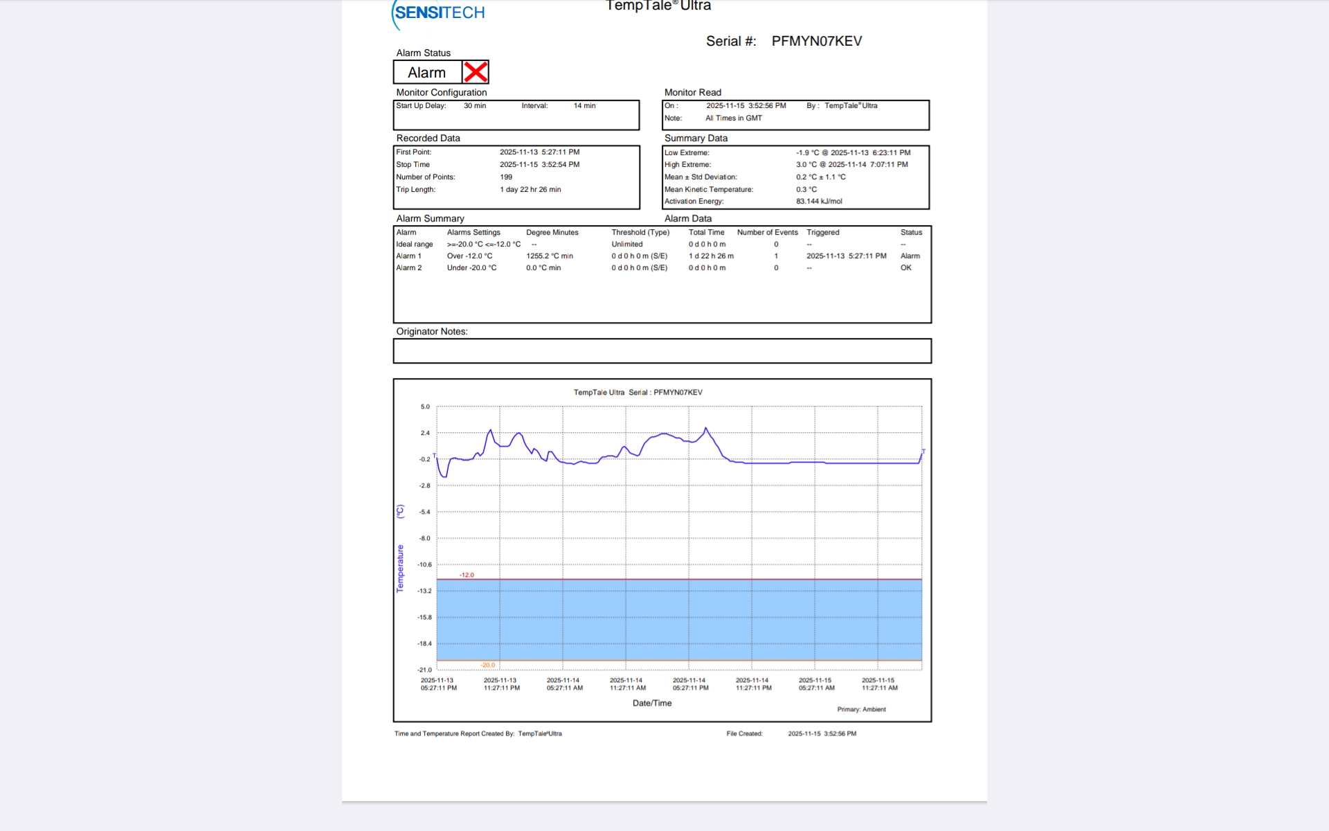Click the blue ideal range band in chart
Image resolution: width=1329 pixels, height=831 pixels.
(678, 620)
